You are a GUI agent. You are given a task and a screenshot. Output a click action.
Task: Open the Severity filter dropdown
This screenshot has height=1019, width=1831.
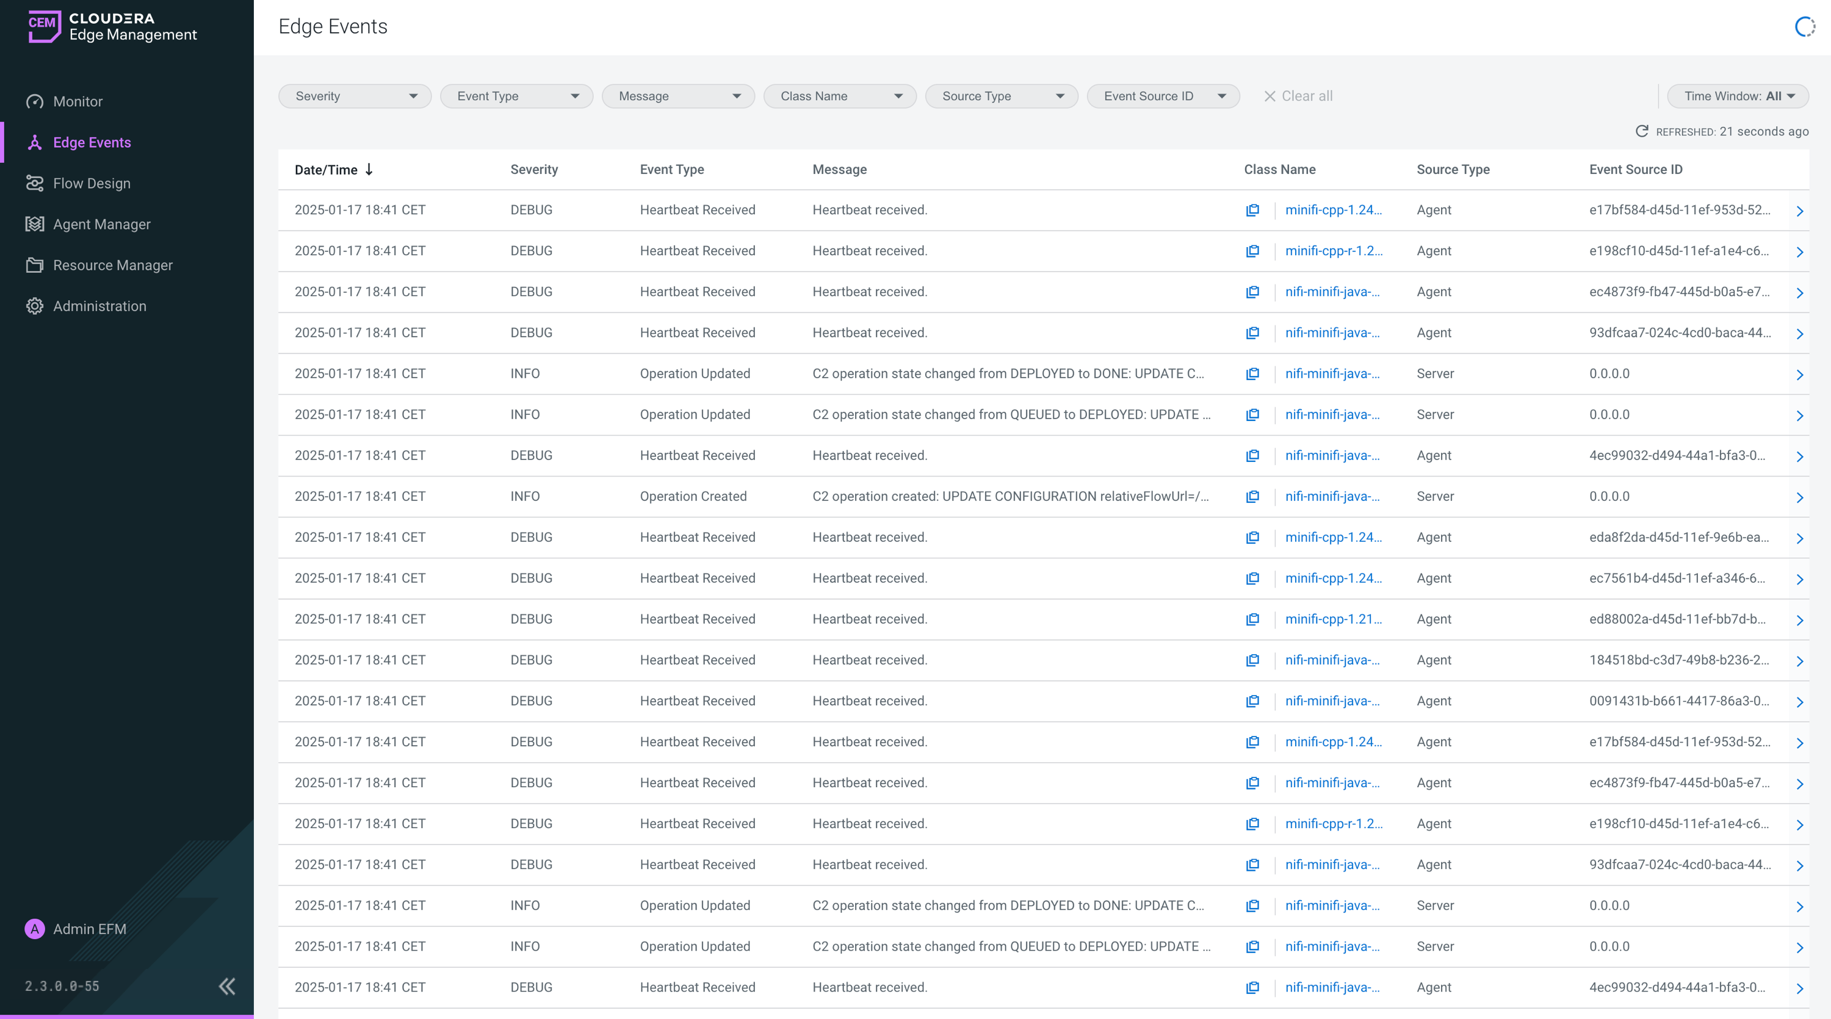tap(355, 96)
